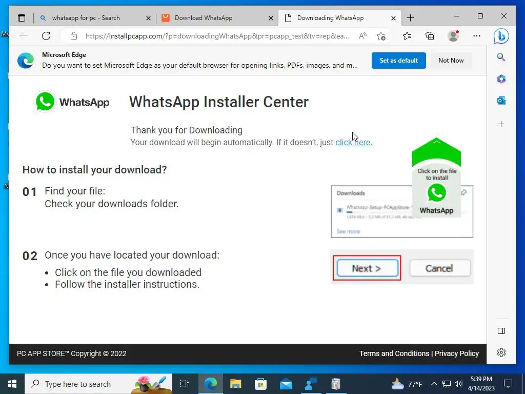This screenshot has width=525, height=394.
Task: Dismiss prompt with 'Not Now'
Action: [451, 61]
